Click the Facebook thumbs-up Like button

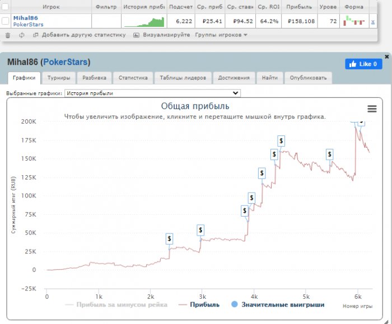coord(363,64)
